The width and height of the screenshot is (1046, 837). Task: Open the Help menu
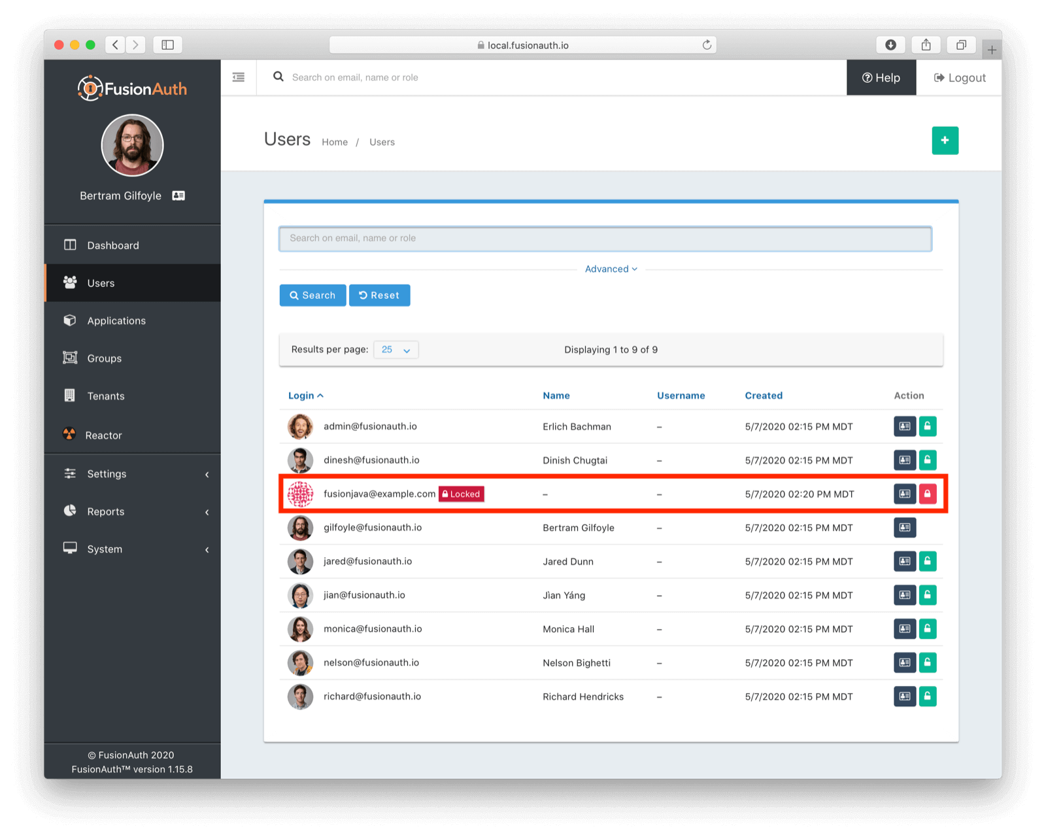[x=881, y=78]
